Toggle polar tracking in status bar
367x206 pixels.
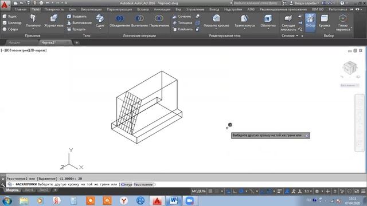click(x=241, y=191)
